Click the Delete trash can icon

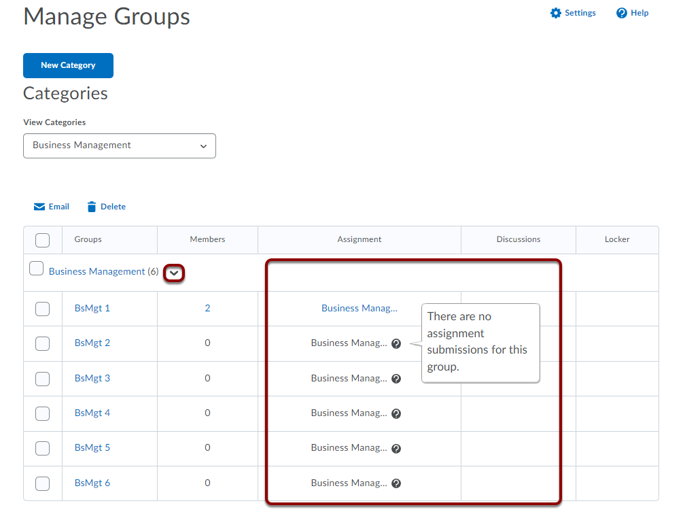(92, 207)
